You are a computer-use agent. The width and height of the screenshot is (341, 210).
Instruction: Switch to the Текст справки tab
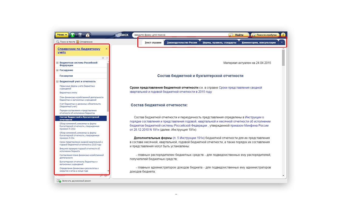click(153, 42)
